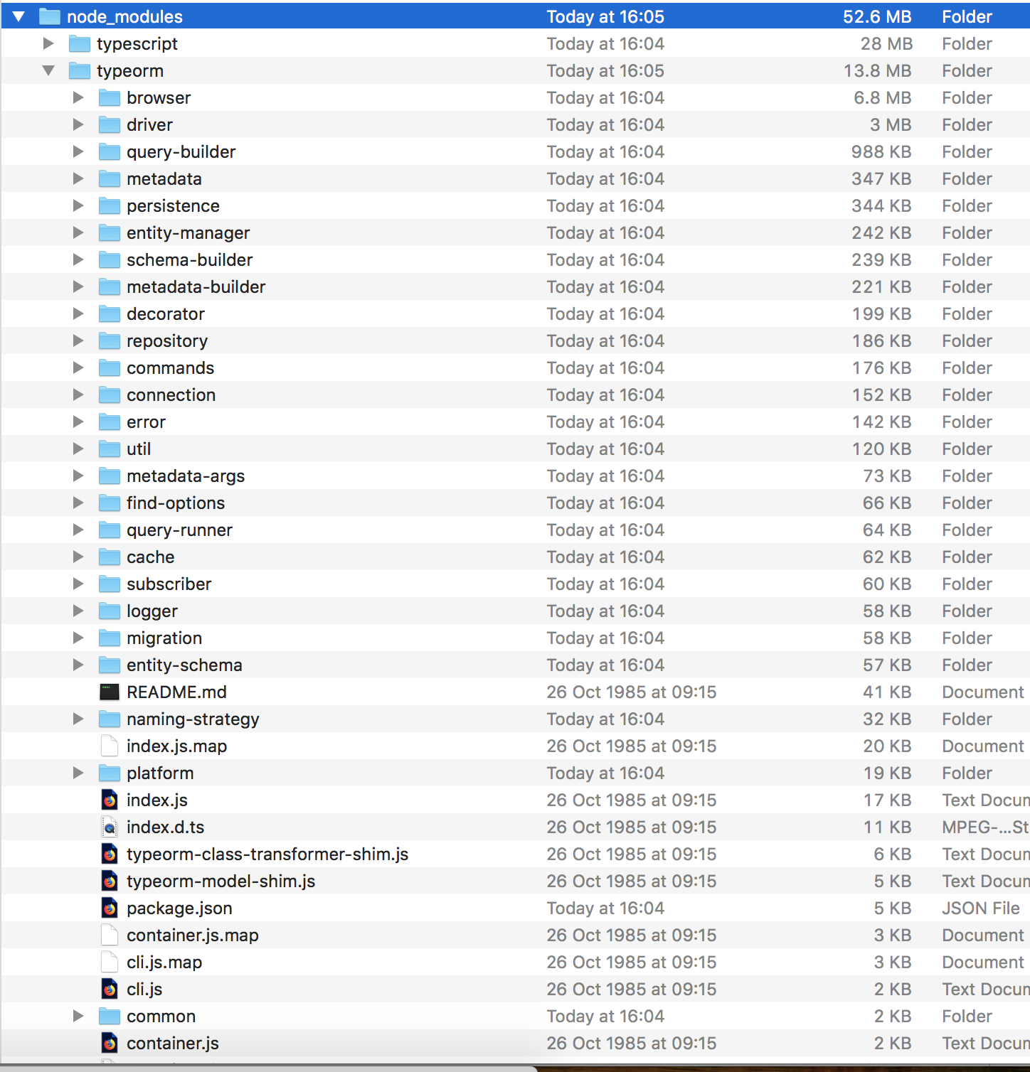
Task: Expand the typescript folder
Action: [x=48, y=43]
